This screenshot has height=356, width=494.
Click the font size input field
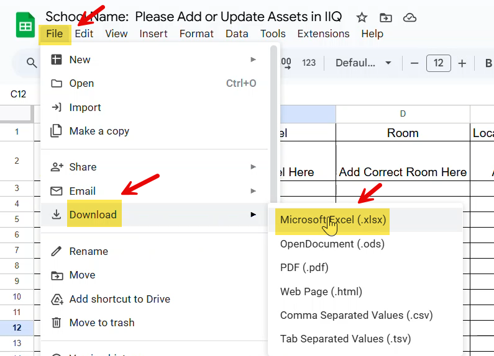(439, 63)
